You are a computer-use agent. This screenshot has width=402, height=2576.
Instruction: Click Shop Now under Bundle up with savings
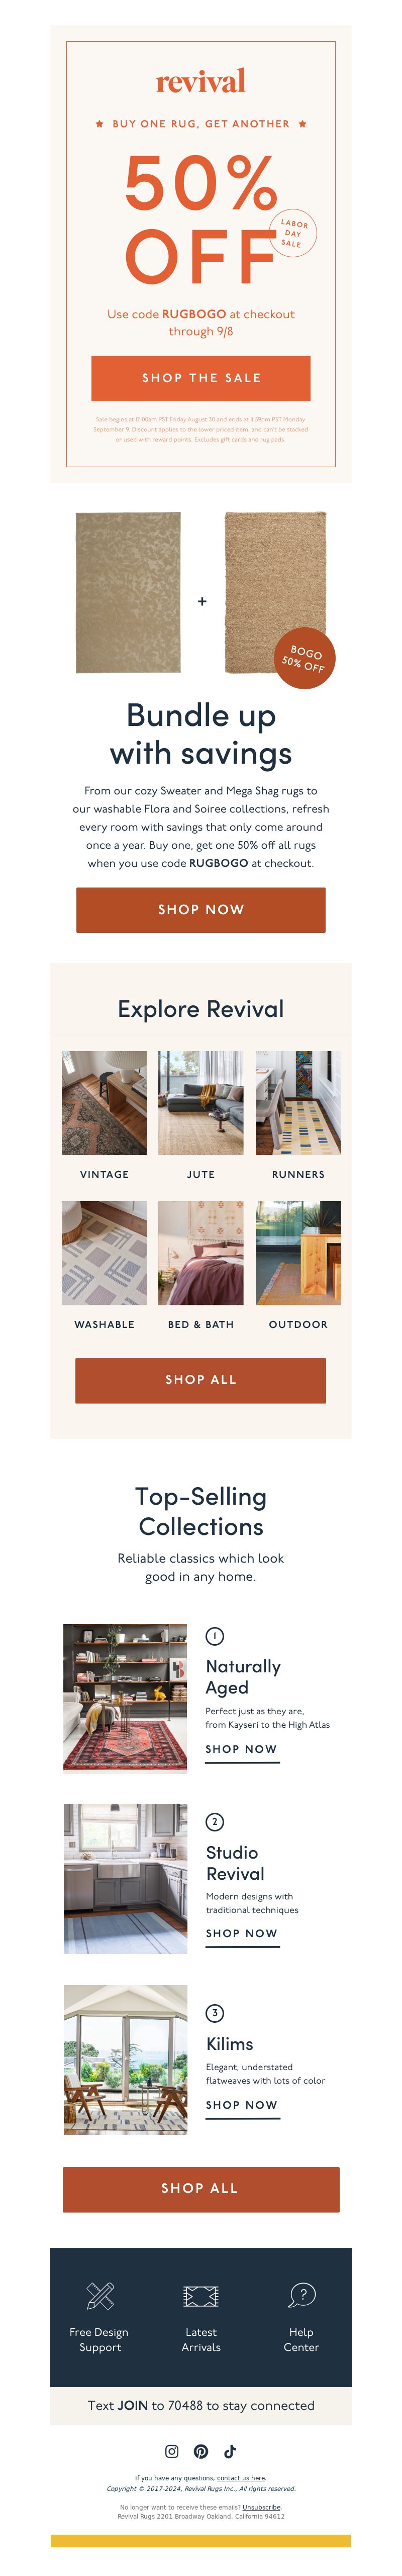tap(200, 909)
